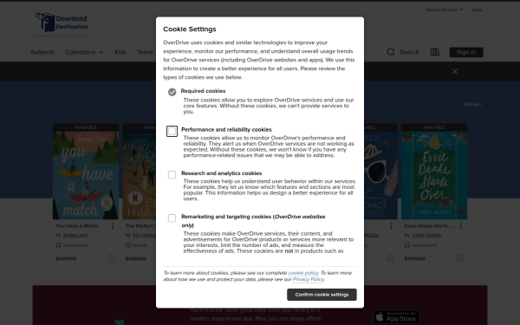Open author Linda Holmes link
This screenshot has height=325, width=520.
click(426, 235)
